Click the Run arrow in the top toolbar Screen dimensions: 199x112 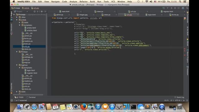[172, 8]
